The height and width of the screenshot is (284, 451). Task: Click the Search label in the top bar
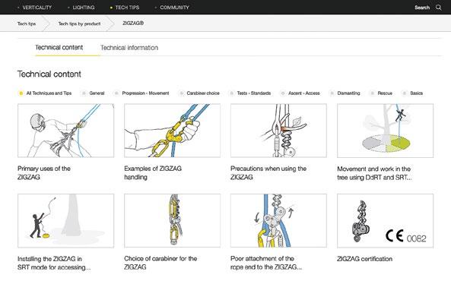coord(422,8)
